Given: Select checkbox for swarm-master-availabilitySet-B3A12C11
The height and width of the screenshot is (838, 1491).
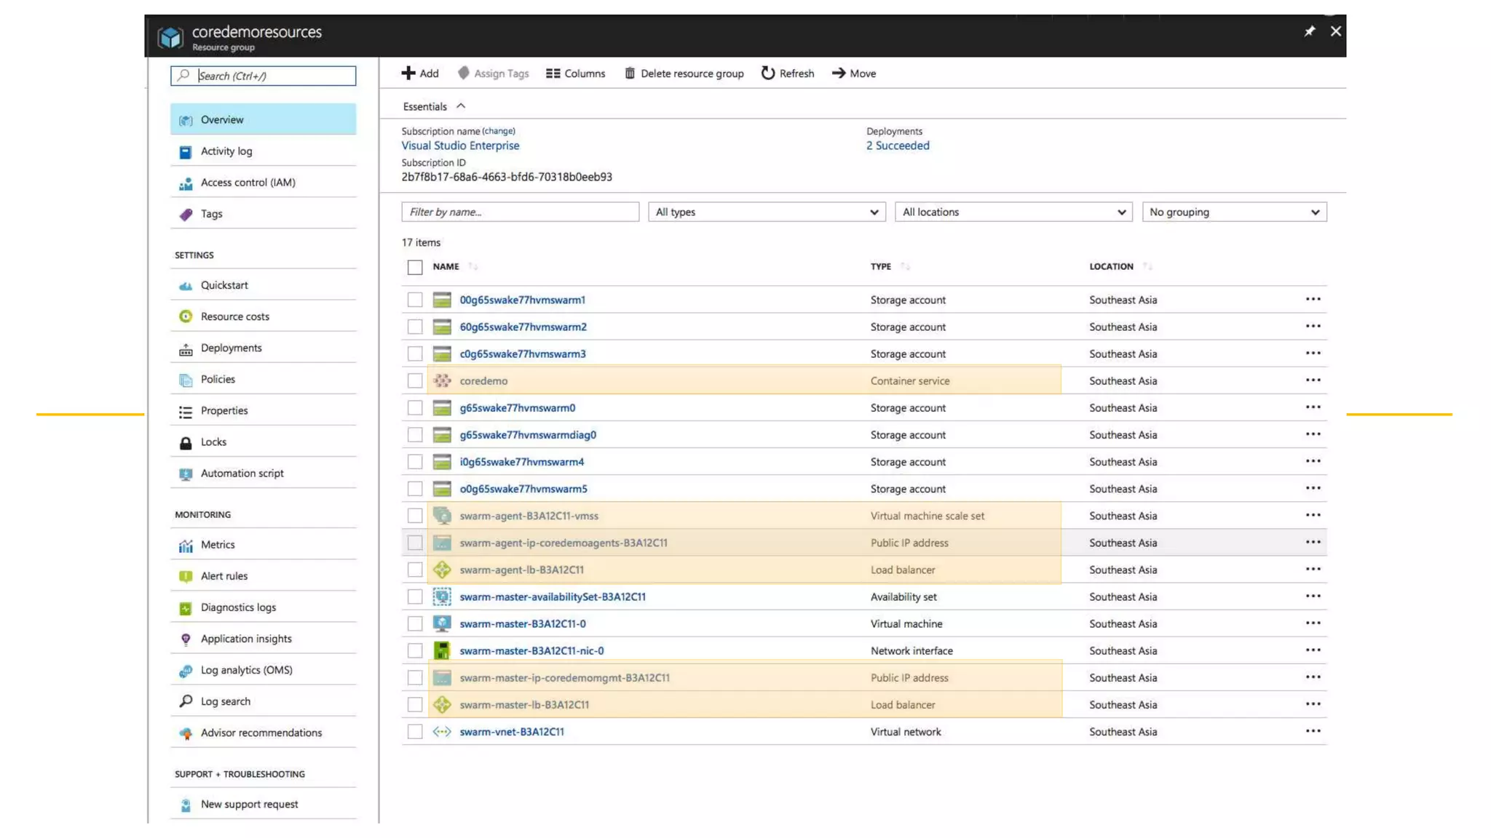Looking at the screenshot, I should pyautogui.click(x=415, y=596).
